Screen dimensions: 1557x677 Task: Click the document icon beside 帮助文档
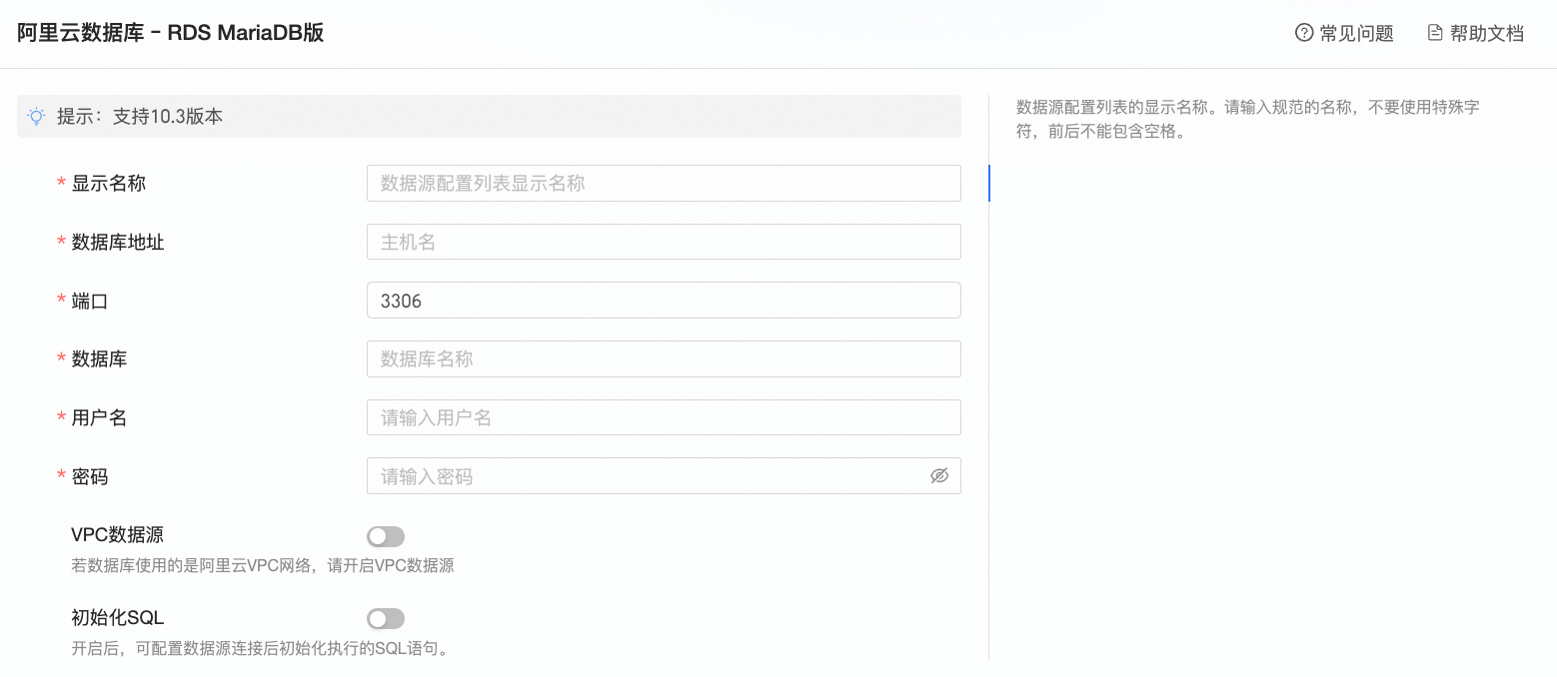[x=1435, y=33]
